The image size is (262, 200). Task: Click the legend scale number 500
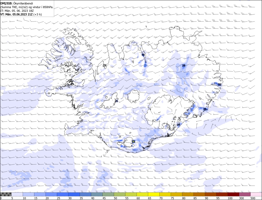tap(253, 198)
